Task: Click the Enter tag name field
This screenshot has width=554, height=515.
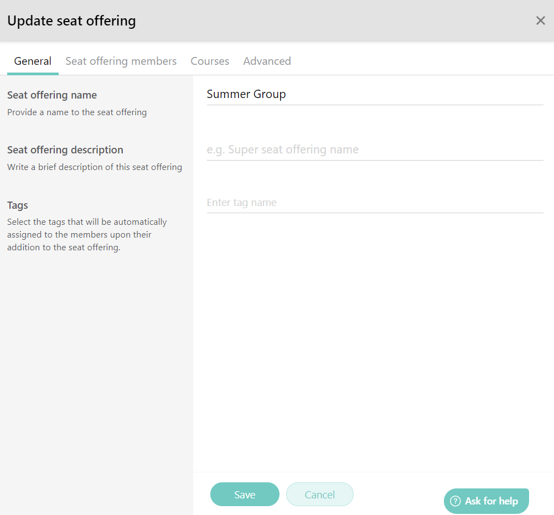Action: 374,202
